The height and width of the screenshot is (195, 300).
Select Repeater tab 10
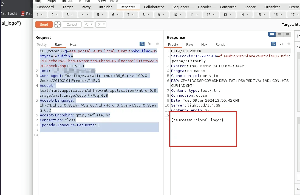(x=175, y=15)
